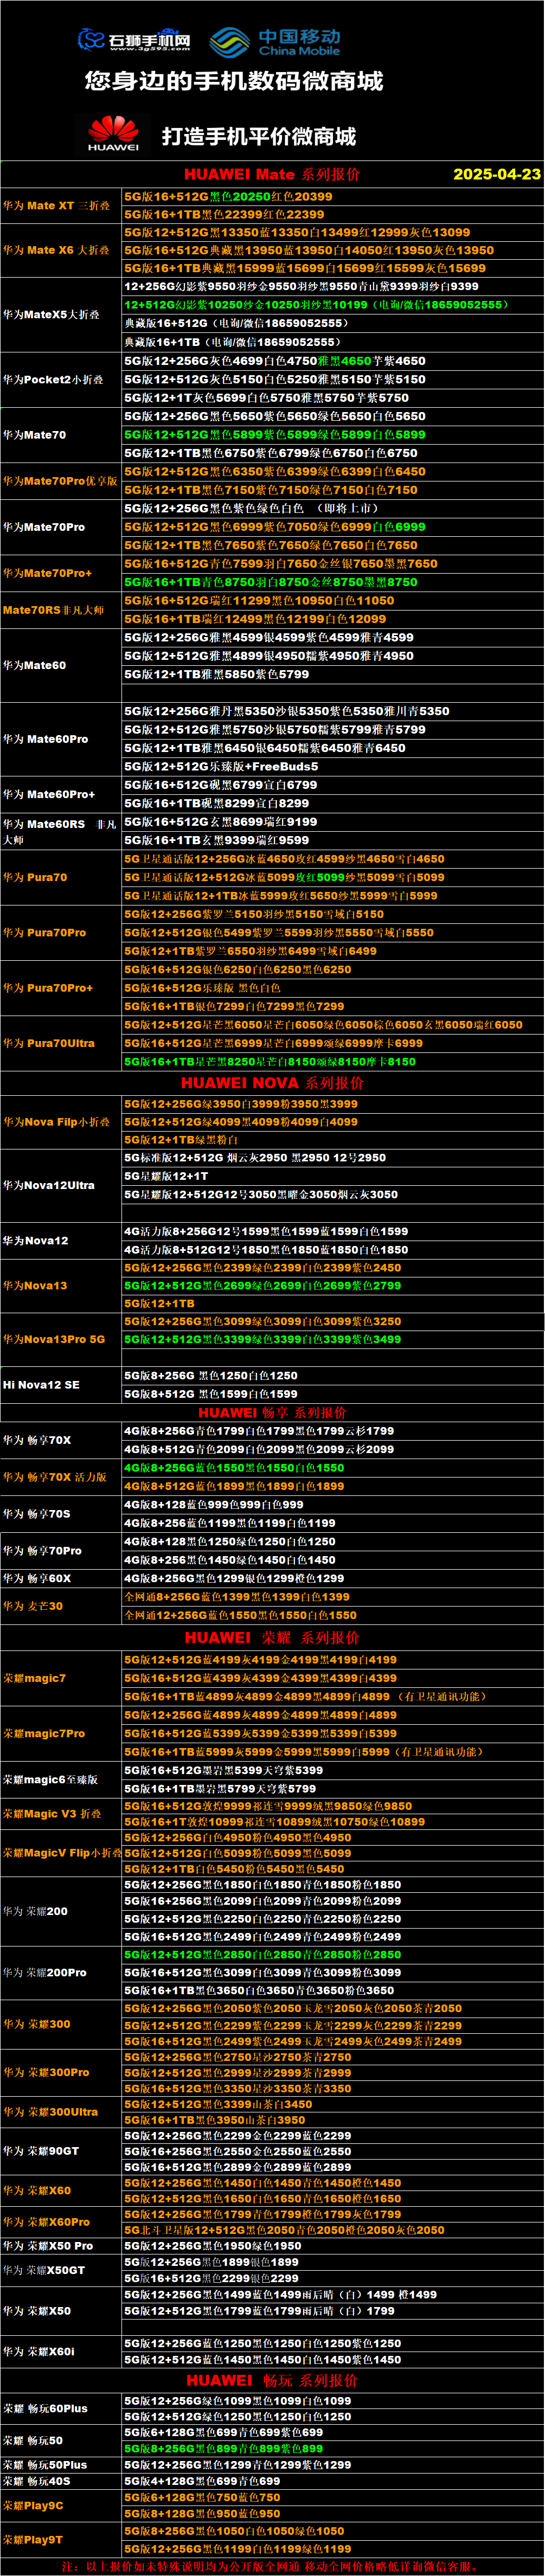This screenshot has height=2576, width=545.
Task: Click the 麦芒30 全网通12+256G price row
Action: coord(332,1615)
